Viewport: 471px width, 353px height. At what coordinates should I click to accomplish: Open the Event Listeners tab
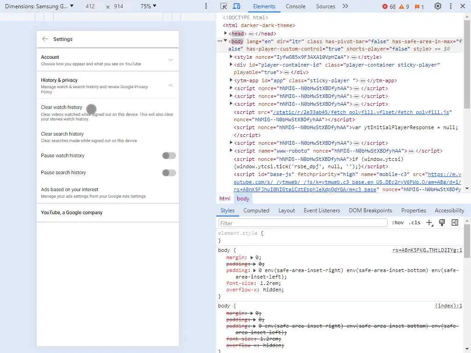[322, 211]
